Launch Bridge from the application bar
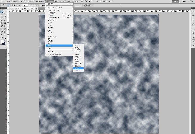Viewport: 195px width, 134px height. pos(82,1)
